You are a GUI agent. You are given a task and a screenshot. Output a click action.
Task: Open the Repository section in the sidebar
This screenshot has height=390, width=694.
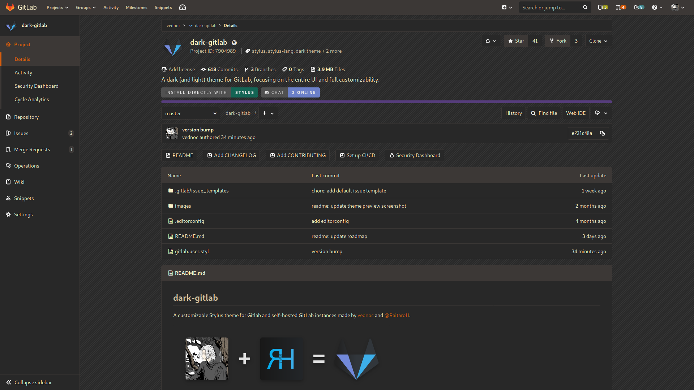coord(27,117)
